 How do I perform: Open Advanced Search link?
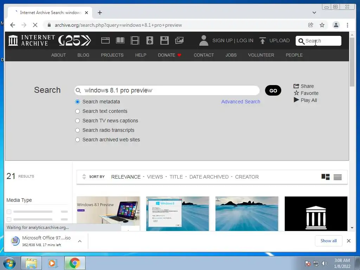tap(240, 102)
